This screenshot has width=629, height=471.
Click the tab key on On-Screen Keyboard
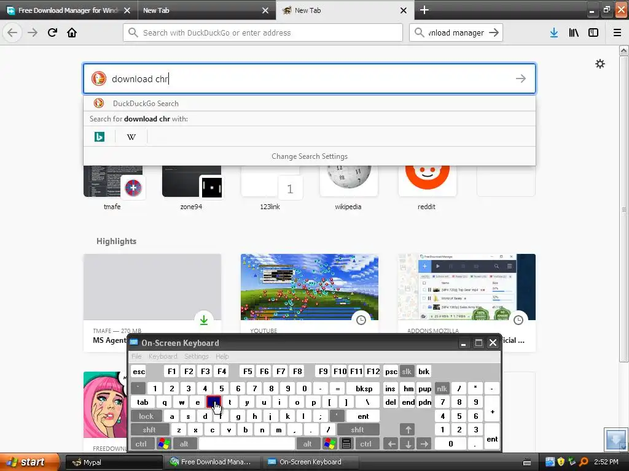tap(143, 402)
